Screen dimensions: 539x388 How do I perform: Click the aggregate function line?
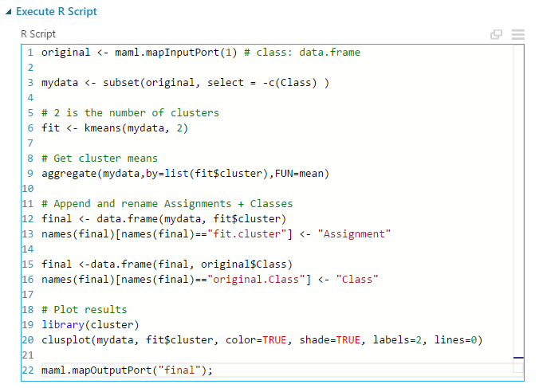click(185, 174)
